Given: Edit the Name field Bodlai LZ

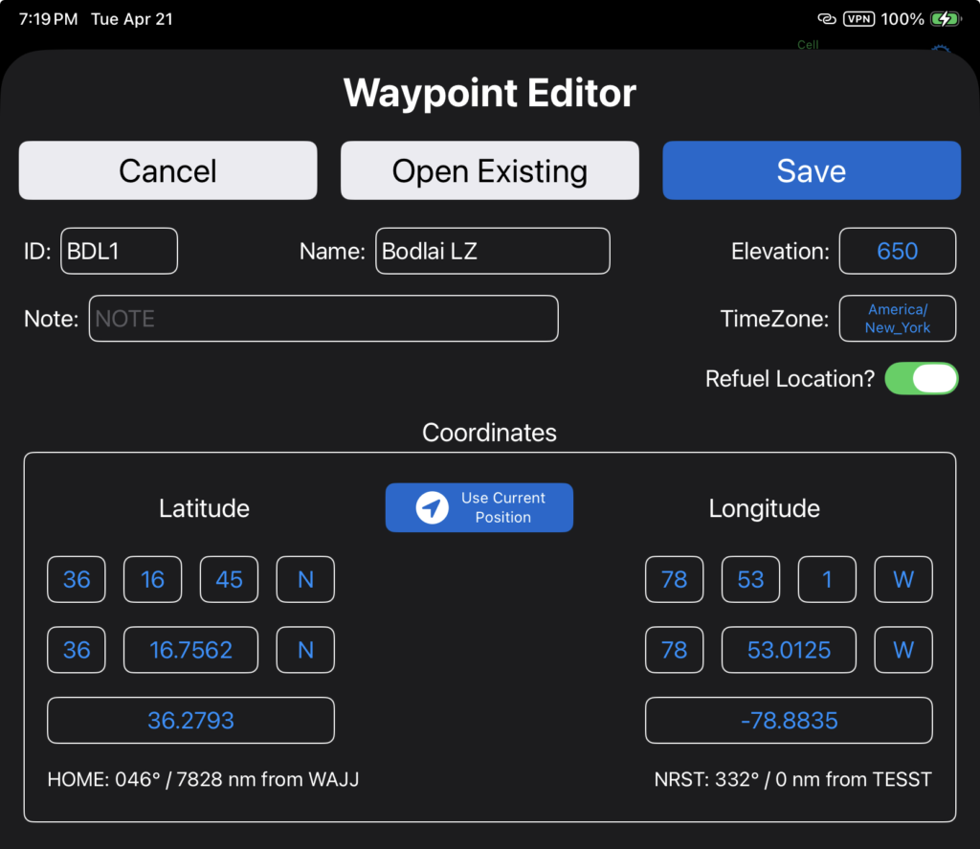Looking at the screenshot, I should [492, 251].
